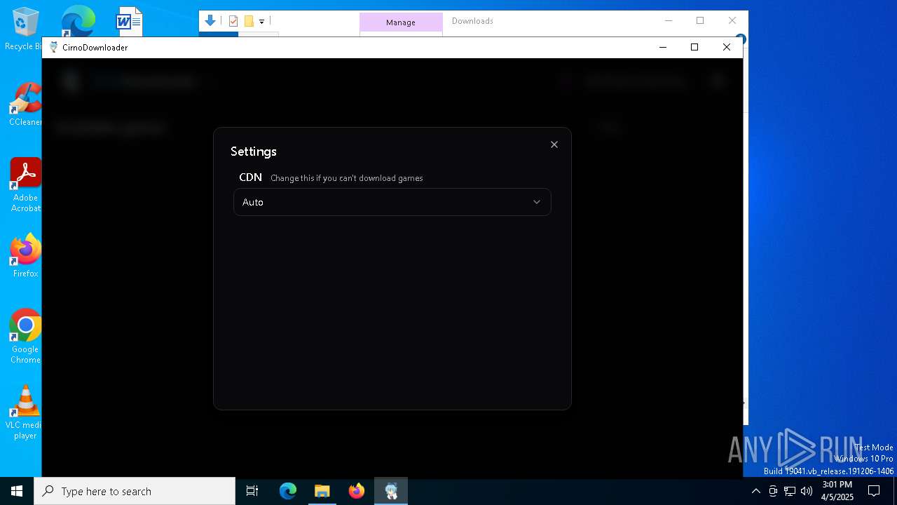
Task: Close the CirnoDownloader window
Action: tap(727, 47)
